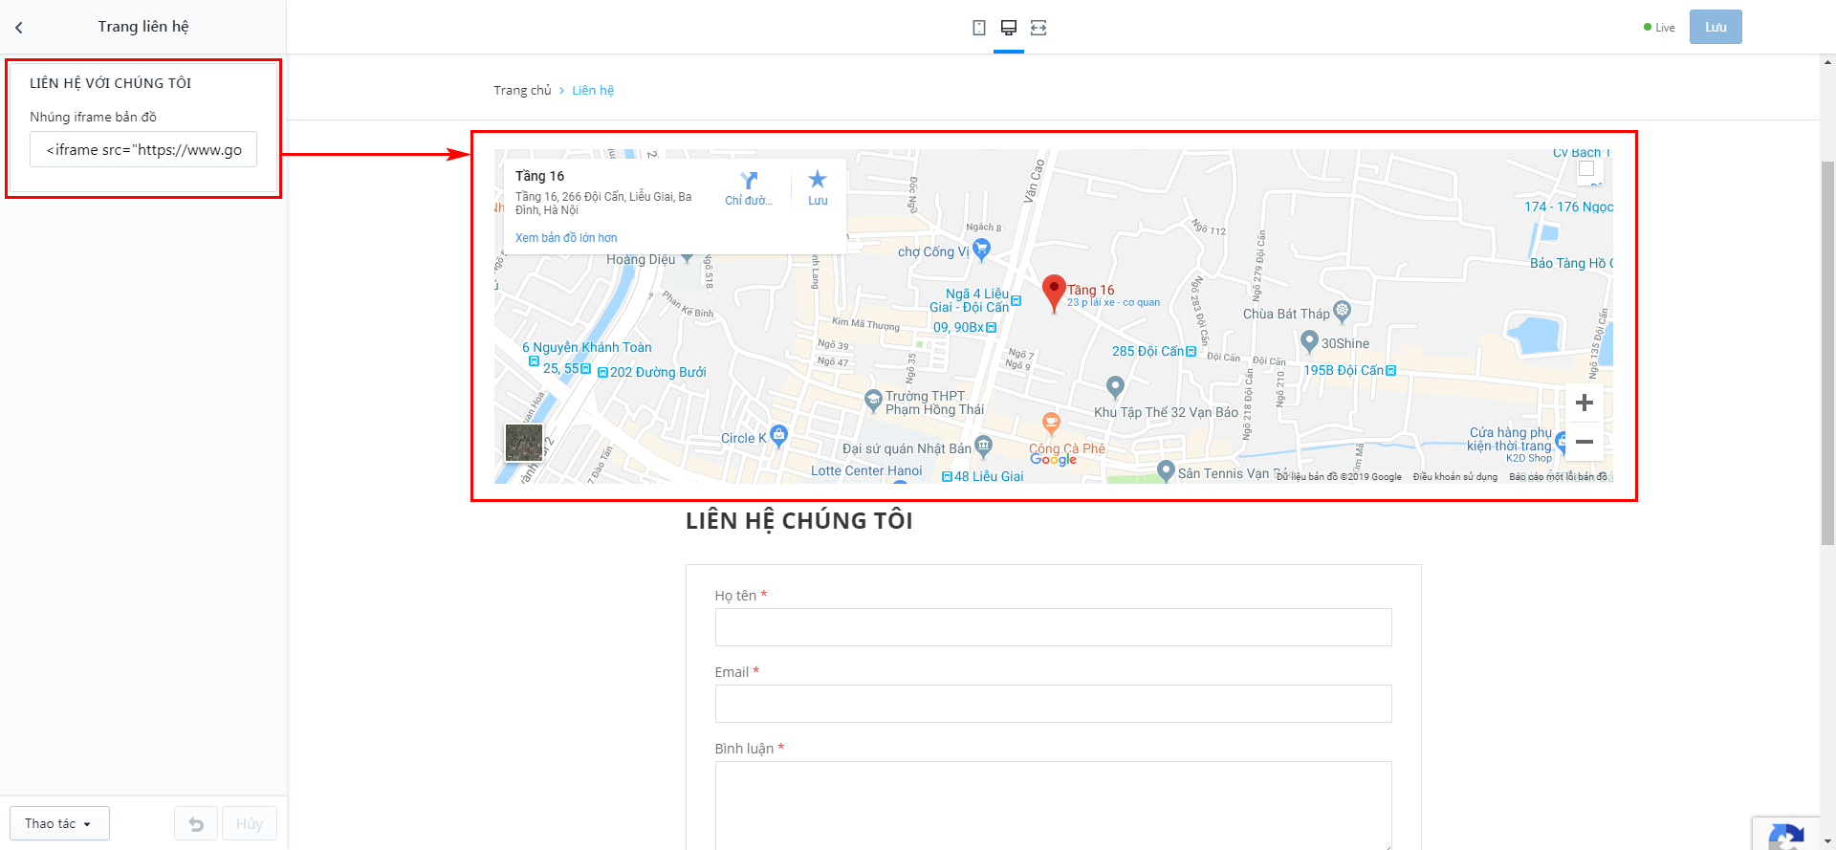1836x850 pixels.
Task: Click the Lưu save button
Action: [1716, 28]
